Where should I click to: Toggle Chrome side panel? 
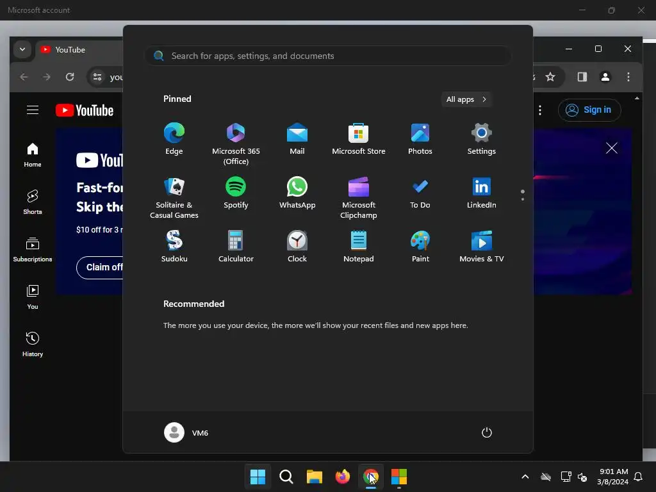tap(582, 77)
